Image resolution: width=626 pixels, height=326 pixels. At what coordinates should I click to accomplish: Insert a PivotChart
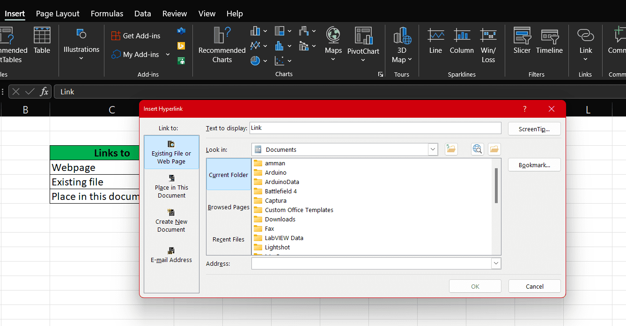(363, 45)
